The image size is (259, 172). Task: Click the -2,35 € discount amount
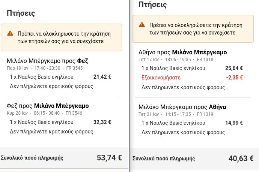[234, 78]
